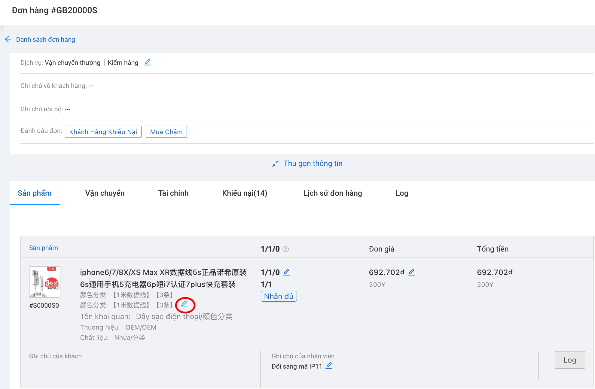Click collapse arrows icon near Thu gọn
595x389 pixels.
[x=275, y=164]
